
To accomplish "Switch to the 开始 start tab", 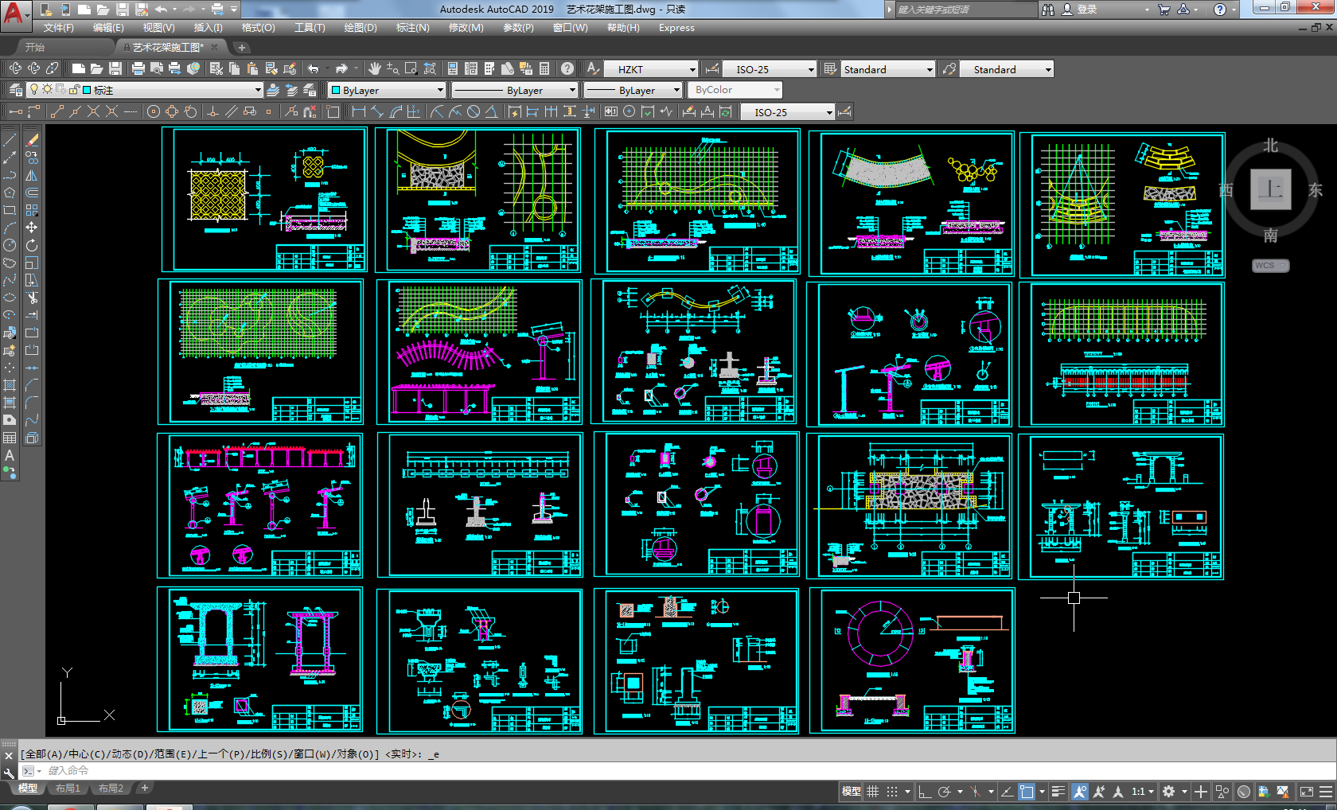I will point(34,48).
